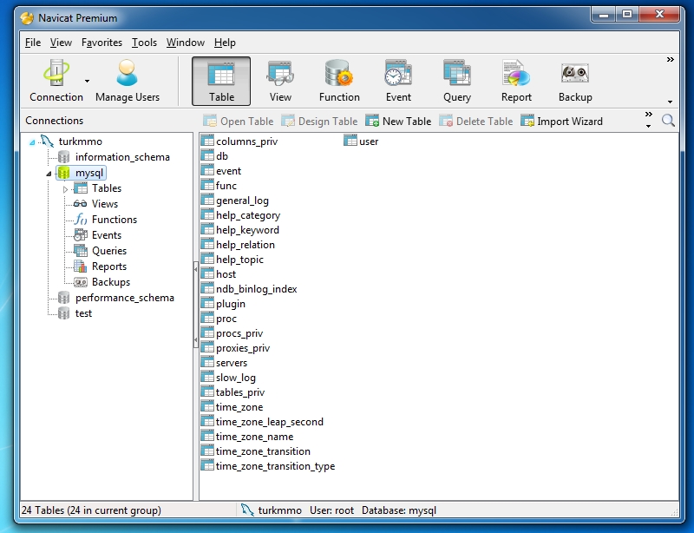Select Views in the tree

104,204
